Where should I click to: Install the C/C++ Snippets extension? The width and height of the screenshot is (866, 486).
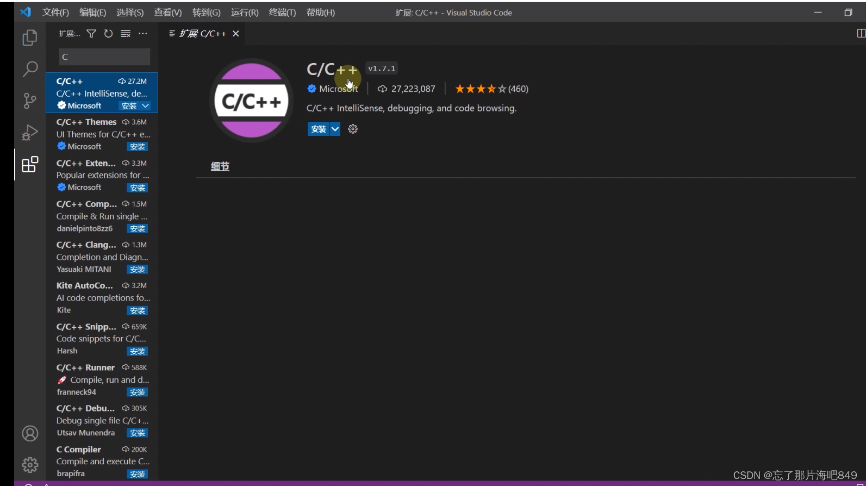point(138,351)
